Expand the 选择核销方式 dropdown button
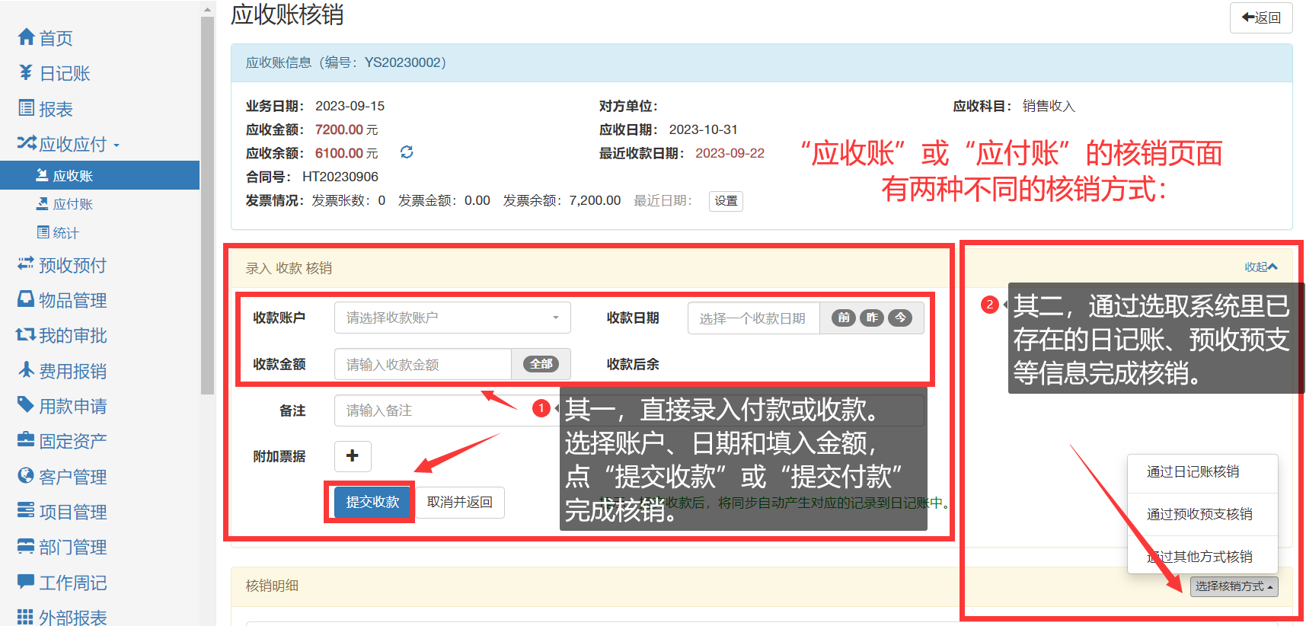This screenshot has height=626, width=1306. tap(1234, 586)
